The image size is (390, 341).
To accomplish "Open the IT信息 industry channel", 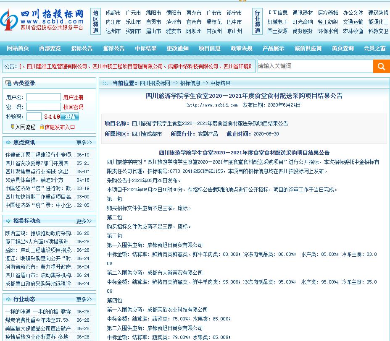I will [x=278, y=13].
